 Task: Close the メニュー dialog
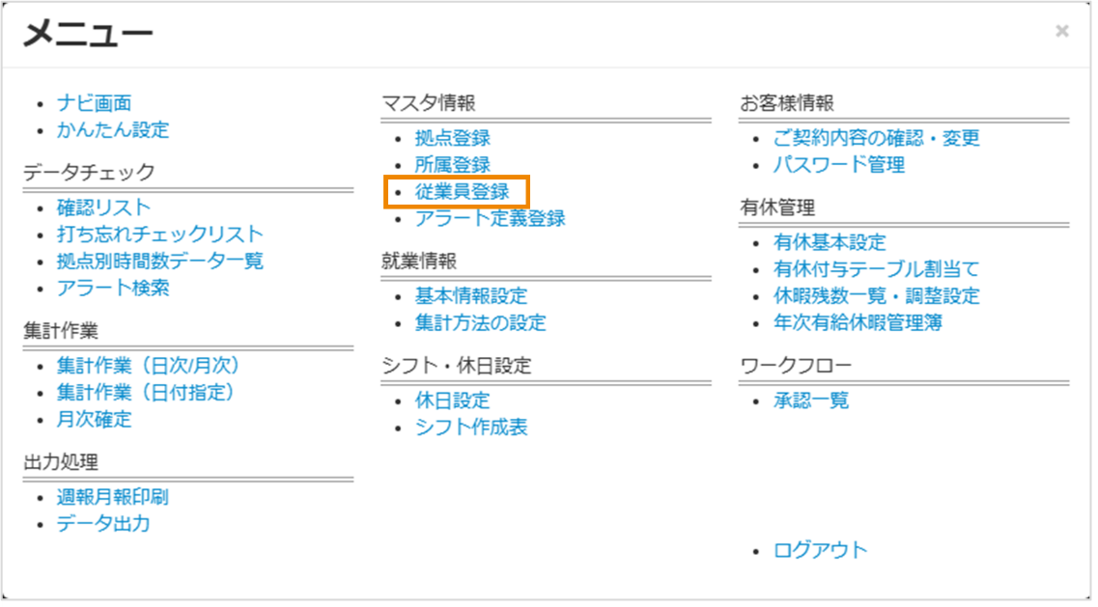1062,29
